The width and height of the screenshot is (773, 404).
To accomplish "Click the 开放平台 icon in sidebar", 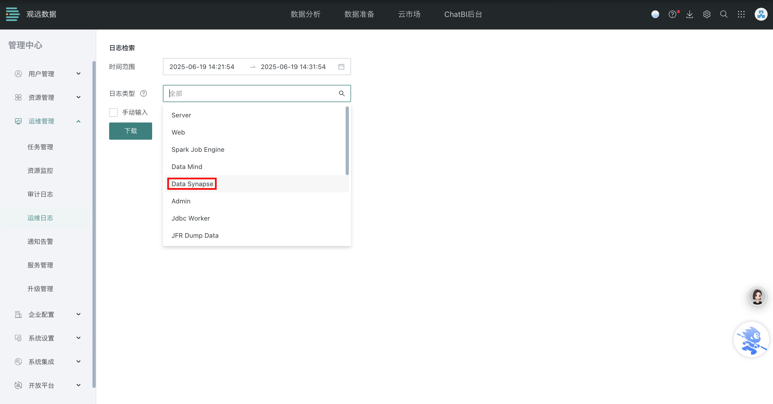I will tap(18, 385).
